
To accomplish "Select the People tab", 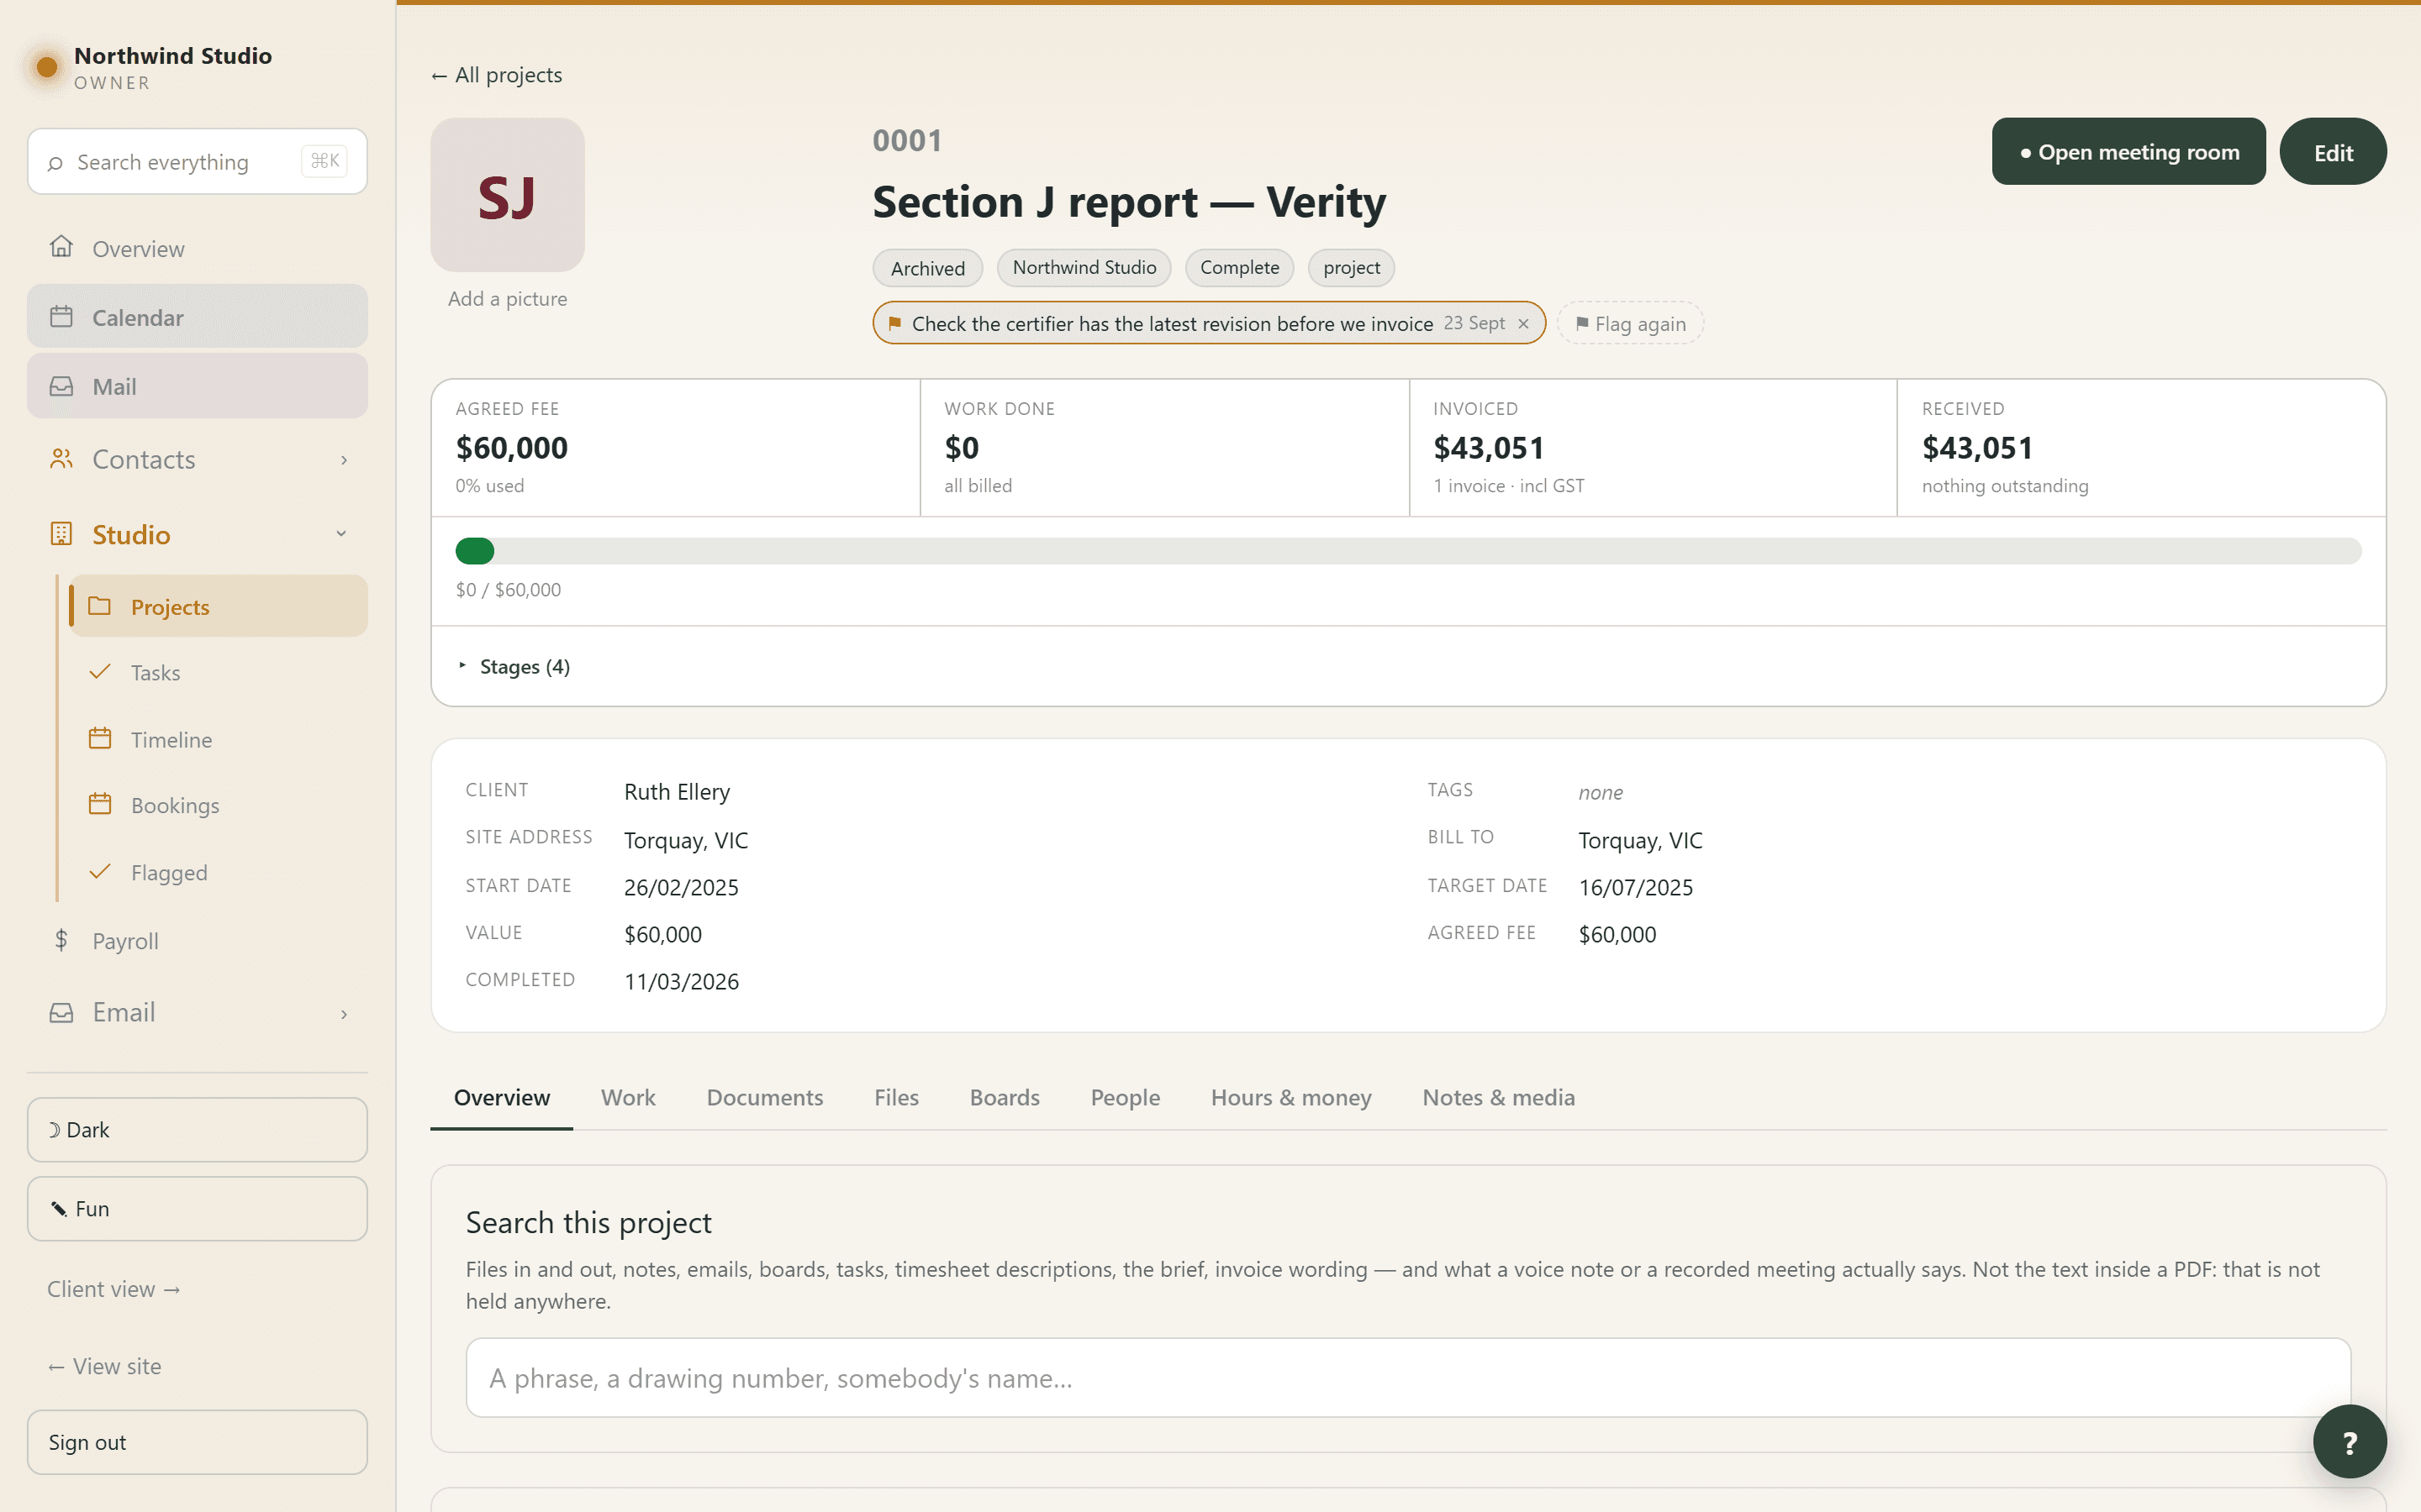I will point(1125,1097).
